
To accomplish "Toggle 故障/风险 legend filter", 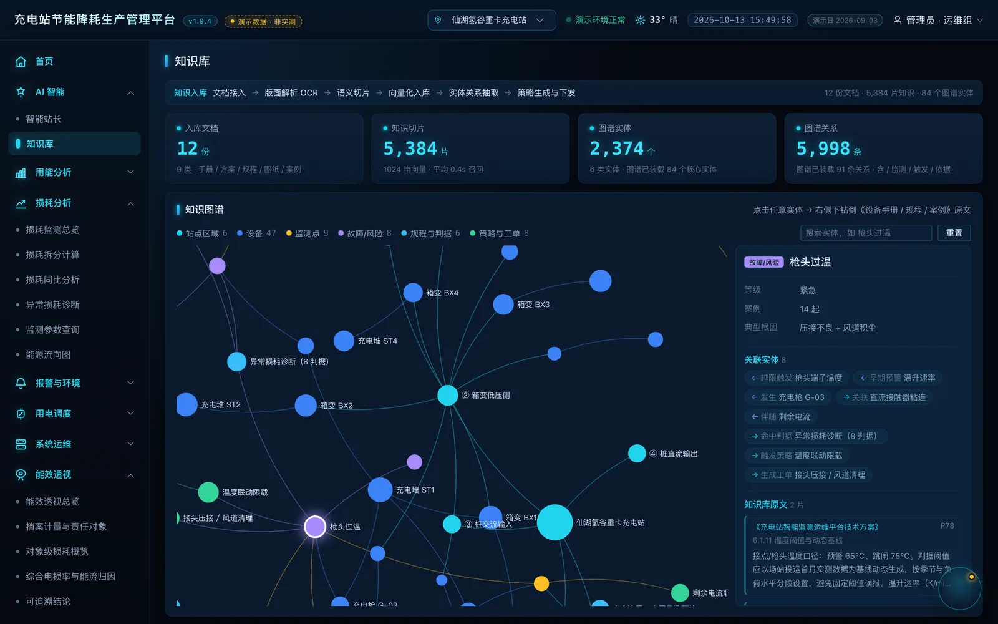I will [x=365, y=233].
